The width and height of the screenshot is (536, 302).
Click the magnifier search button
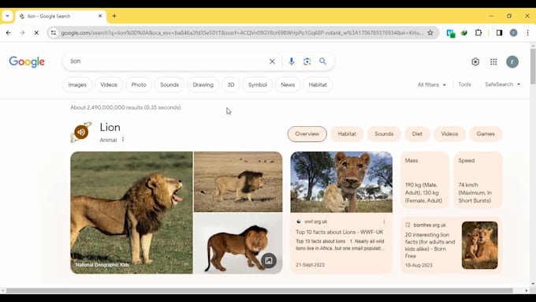coord(322,62)
